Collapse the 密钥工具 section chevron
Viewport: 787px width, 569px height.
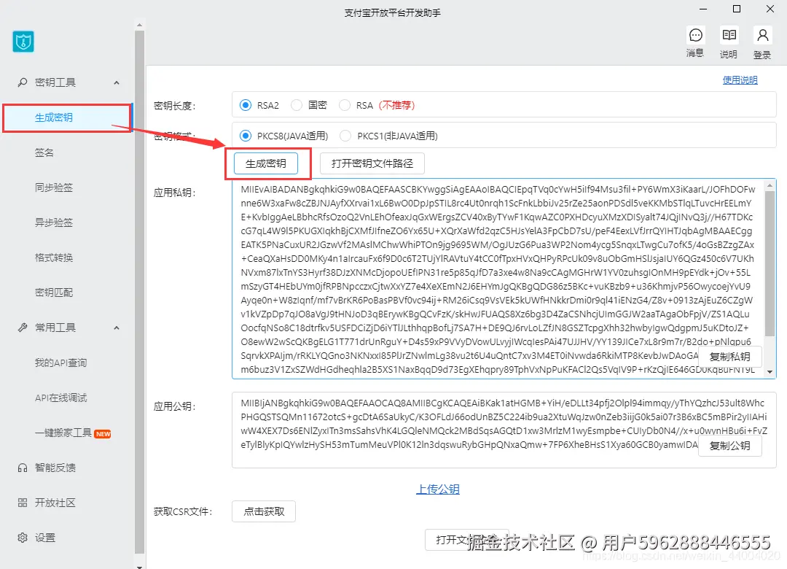click(x=117, y=83)
